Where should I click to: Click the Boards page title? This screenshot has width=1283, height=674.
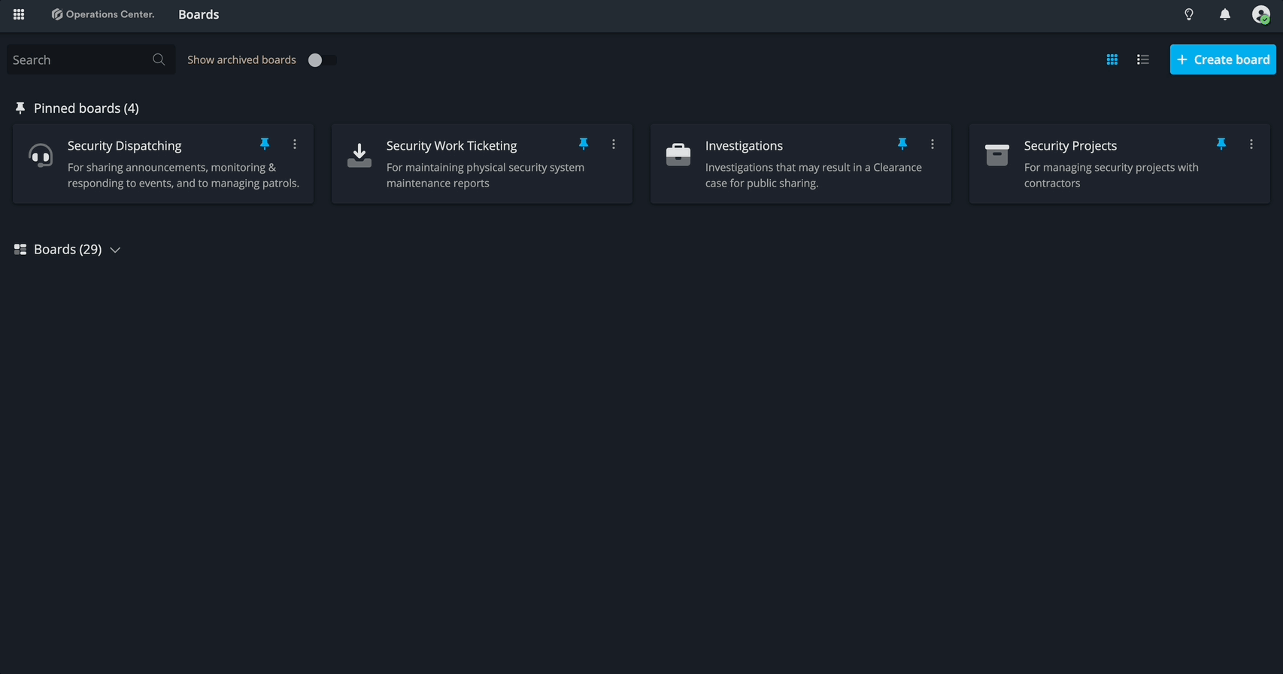pos(199,14)
